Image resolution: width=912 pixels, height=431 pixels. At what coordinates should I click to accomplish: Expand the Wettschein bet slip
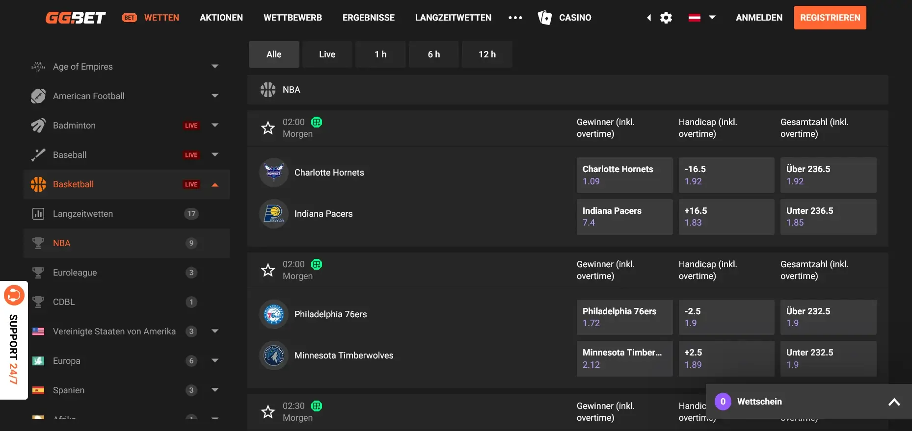pyautogui.click(x=894, y=402)
